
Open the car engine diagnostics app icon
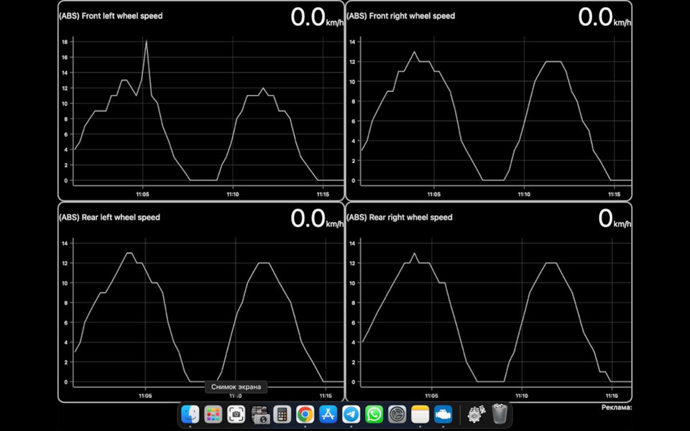click(x=443, y=414)
